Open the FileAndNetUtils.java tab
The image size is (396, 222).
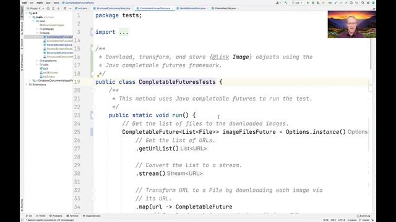point(225,8)
